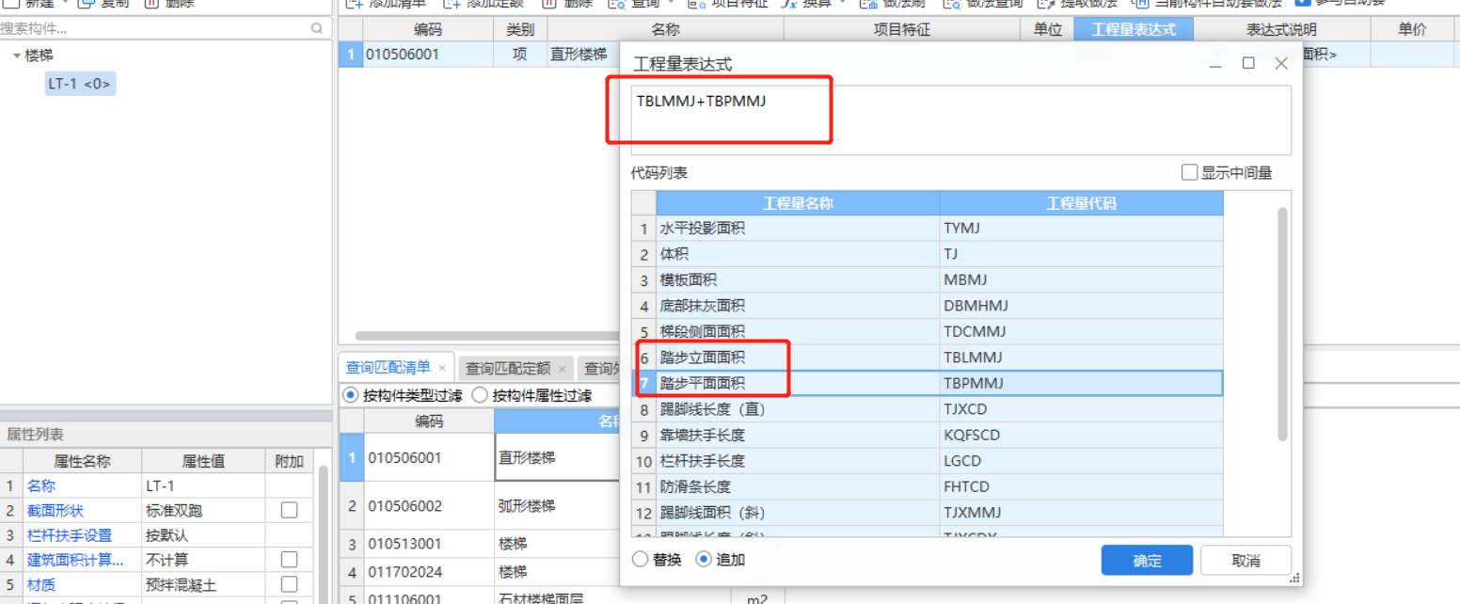The width and height of the screenshot is (1460, 604).
Task: Click the DBMHMJ code cell
Action: [1081, 306]
